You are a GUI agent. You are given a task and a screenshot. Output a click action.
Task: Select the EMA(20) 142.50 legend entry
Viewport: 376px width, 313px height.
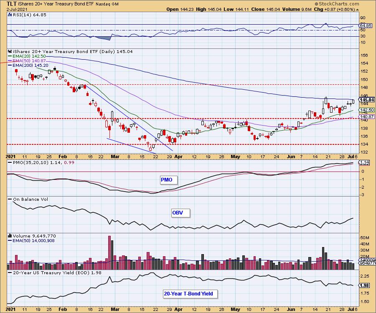27,56
